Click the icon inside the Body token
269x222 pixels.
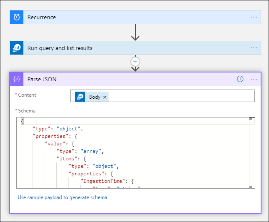81,97
